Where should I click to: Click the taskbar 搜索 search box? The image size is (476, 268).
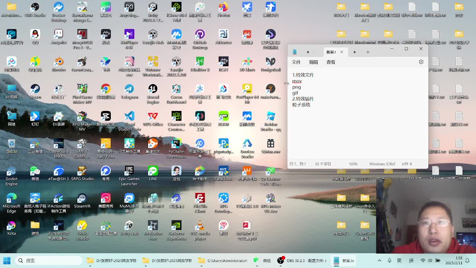(49, 261)
